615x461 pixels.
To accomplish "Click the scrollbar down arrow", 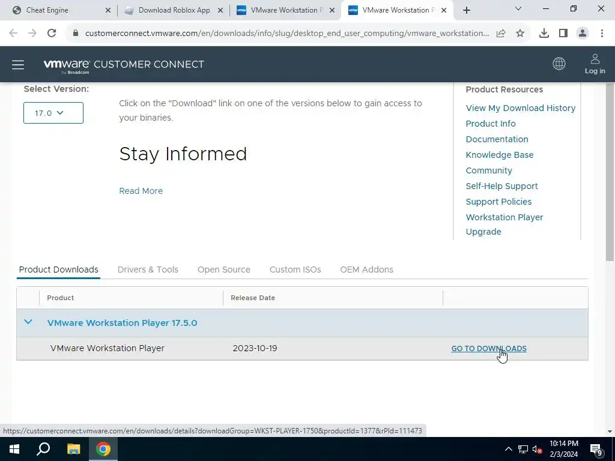I will [x=610, y=432].
